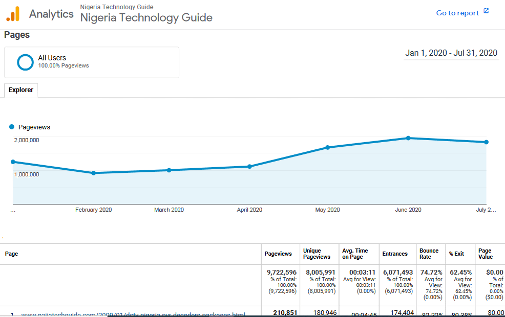Click the average time value 00:03:11

point(362,273)
